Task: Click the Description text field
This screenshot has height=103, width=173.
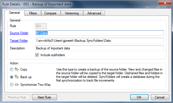Action: coord(100,48)
